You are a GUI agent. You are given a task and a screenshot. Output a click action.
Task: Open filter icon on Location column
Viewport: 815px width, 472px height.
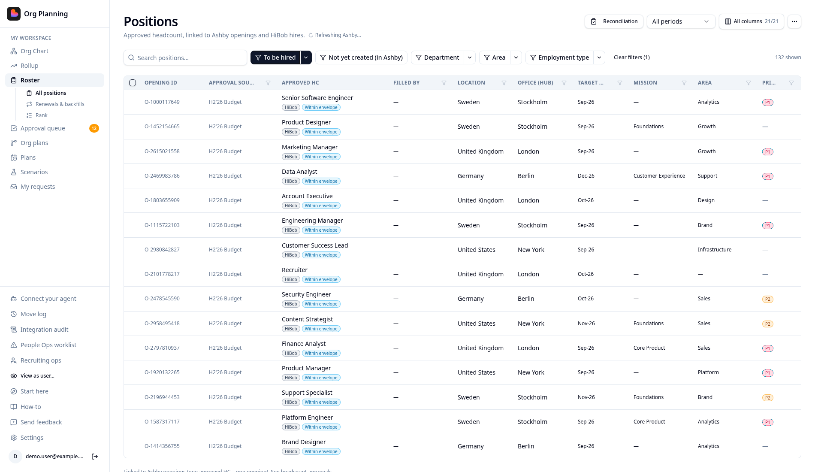(504, 83)
